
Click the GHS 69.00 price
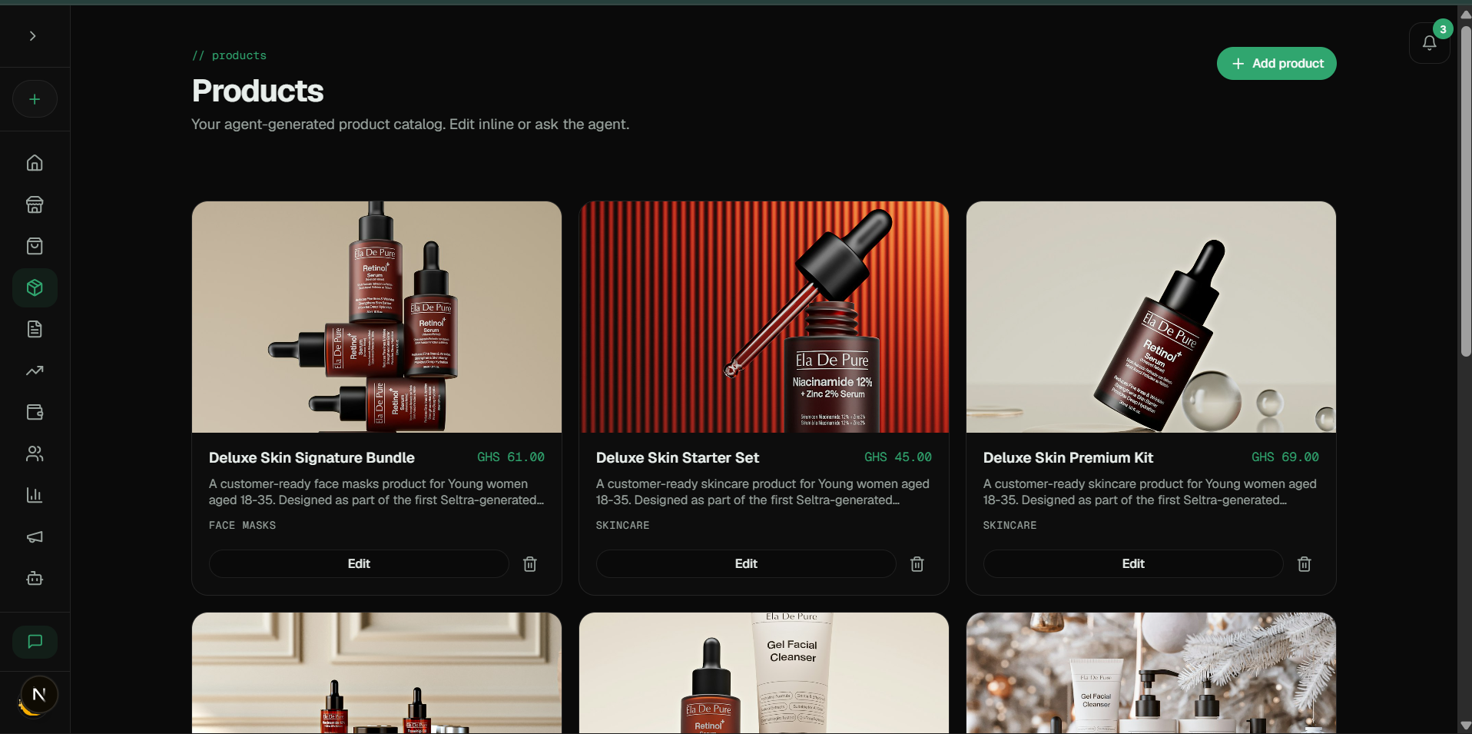click(1285, 457)
